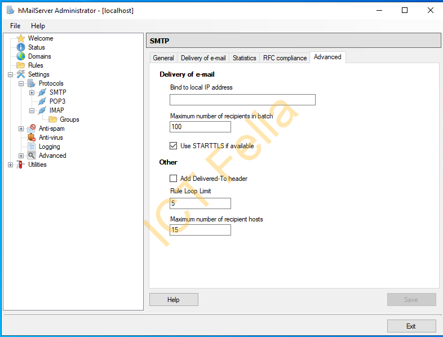
Task: Expand the Advanced tree node
Action: (21, 156)
